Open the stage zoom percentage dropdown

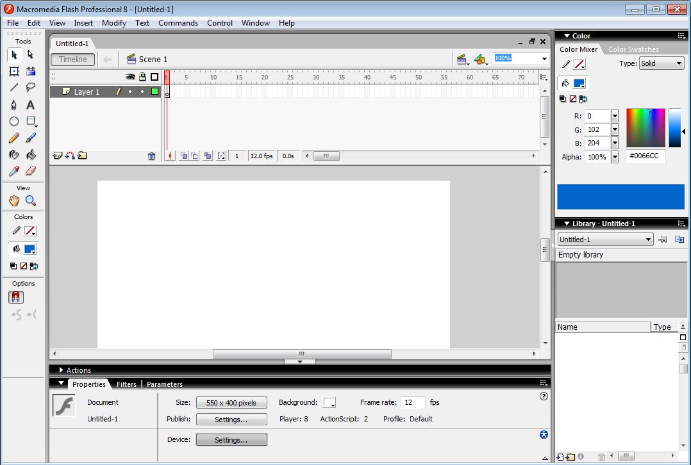click(x=544, y=58)
